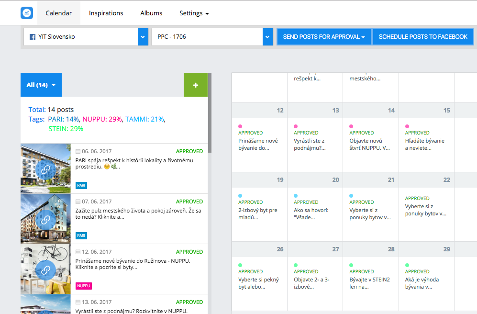This screenshot has height=314, width=477.
Task: Click green dot on calendar day 29
Action: [x=407, y=265]
